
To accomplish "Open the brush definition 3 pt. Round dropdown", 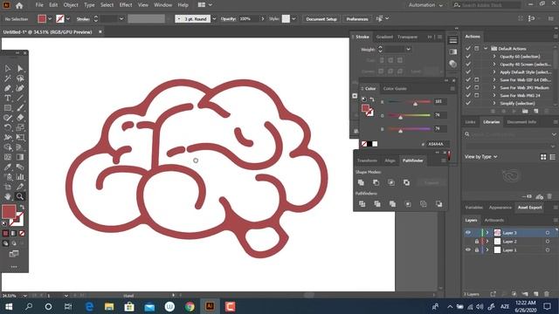I will pyautogui.click(x=214, y=19).
